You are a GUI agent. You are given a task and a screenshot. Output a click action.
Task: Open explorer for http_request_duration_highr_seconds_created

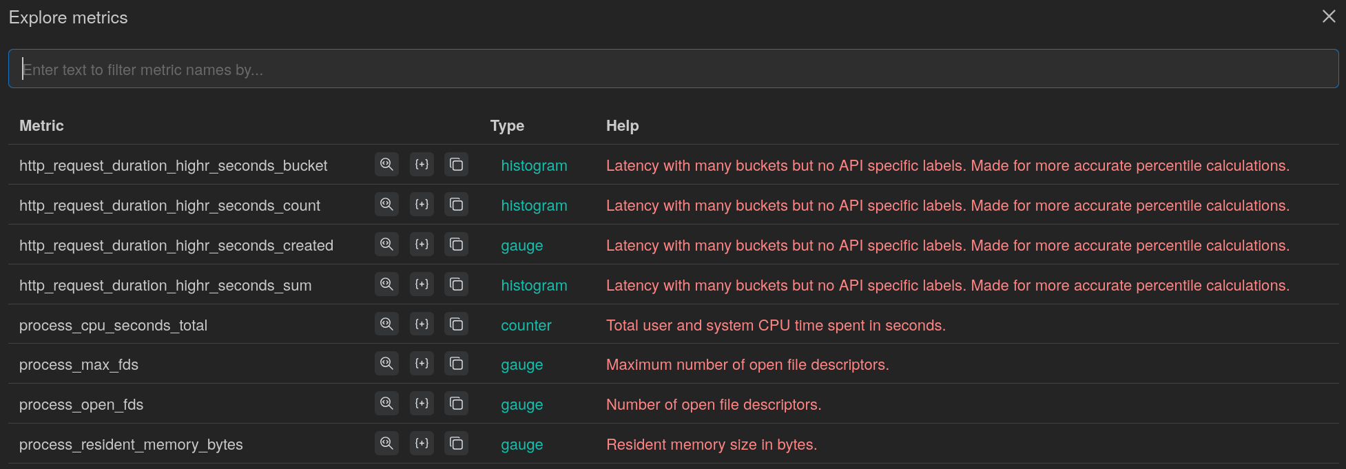386,244
